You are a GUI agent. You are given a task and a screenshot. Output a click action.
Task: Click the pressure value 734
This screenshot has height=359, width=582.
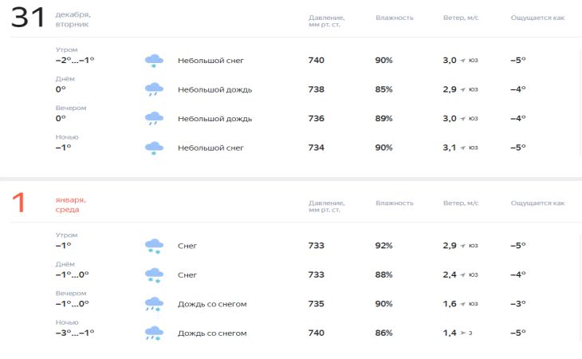(x=317, y=148)
